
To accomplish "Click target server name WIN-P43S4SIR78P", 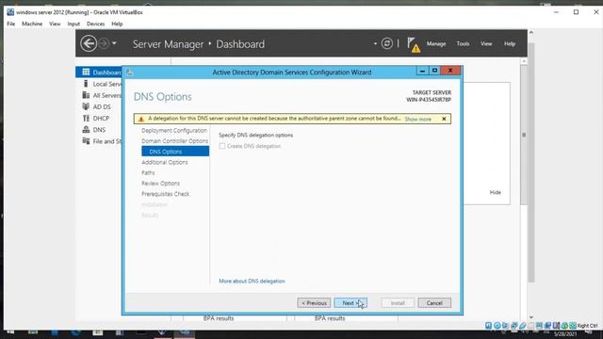I will click(429, 100).
